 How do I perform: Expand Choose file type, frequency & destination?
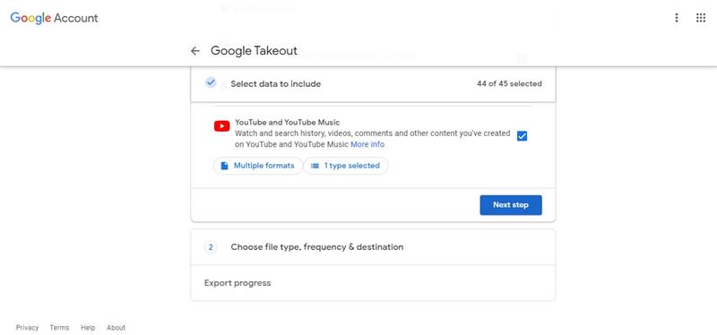point(373,247)
